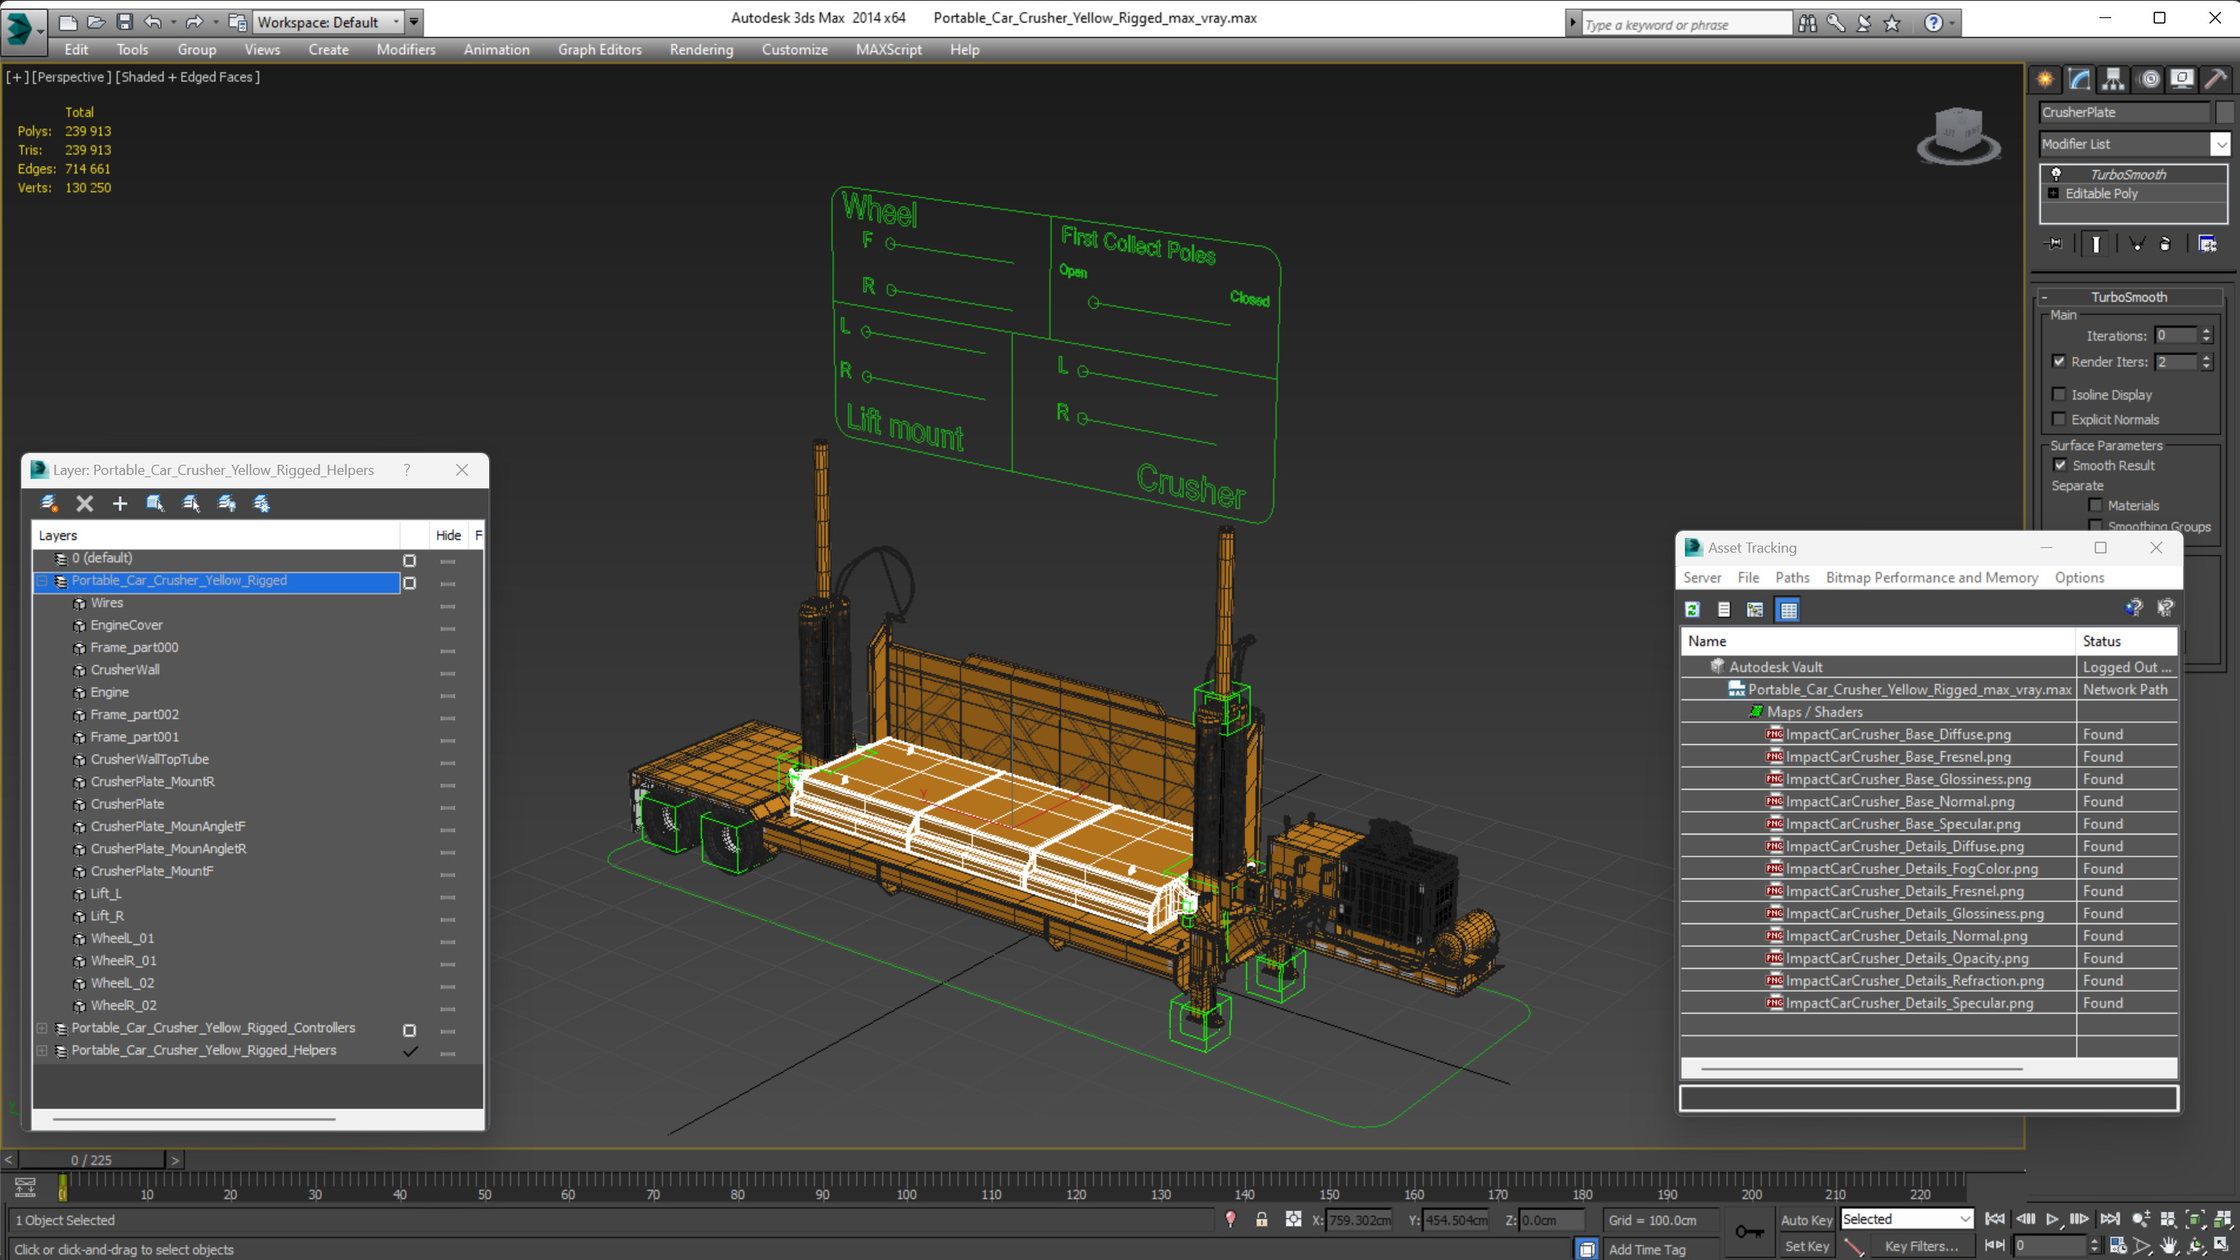Open the Modify command panel tab
2240x1260 pixels.
point(2079,79)
